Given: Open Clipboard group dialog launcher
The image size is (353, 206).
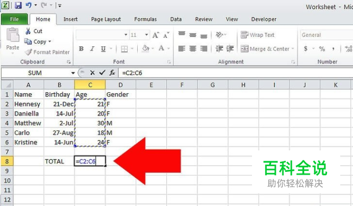Looking at the screenshot, I should pyautogui.click(x=69, y=62).
